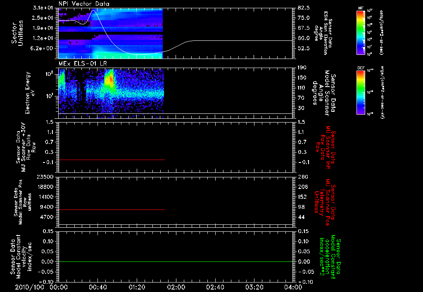Click the "00:40" time tick label
This screenshot has width=423, height=292.
[97, 287]
